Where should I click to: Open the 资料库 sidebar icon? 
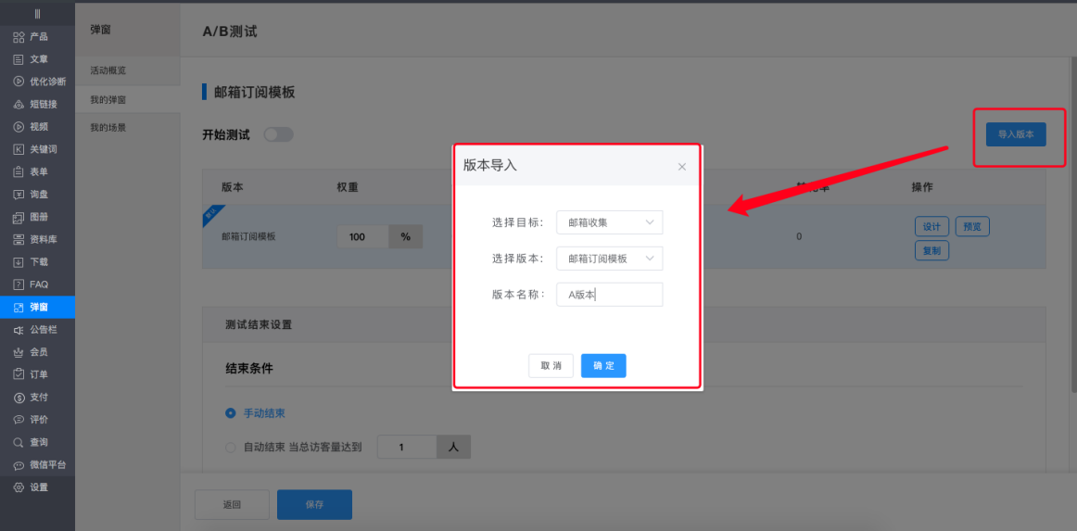click(x=19, y=240)
